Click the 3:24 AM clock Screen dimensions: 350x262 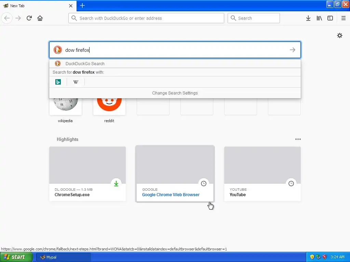coord(337,257)
